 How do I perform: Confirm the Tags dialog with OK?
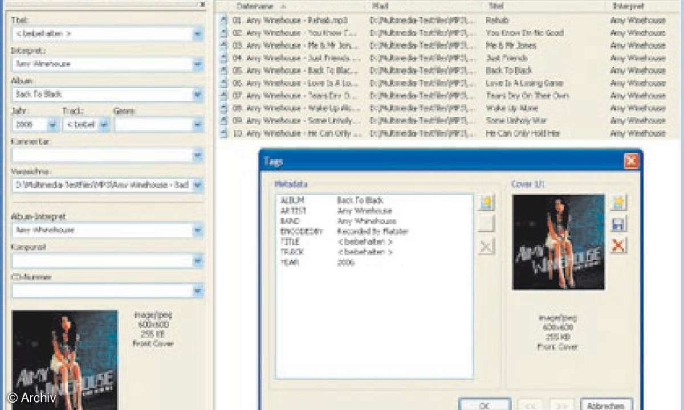[x=484, y=405]
